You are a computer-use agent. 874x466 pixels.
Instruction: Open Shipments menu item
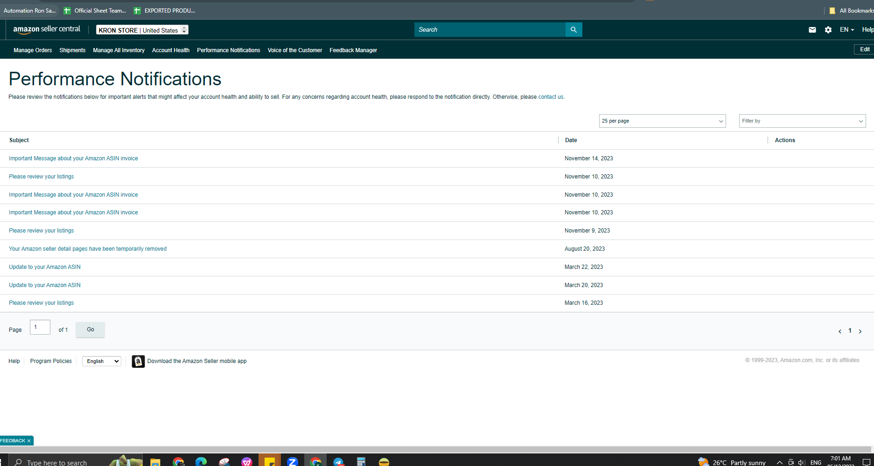click(x=72, y=50)
